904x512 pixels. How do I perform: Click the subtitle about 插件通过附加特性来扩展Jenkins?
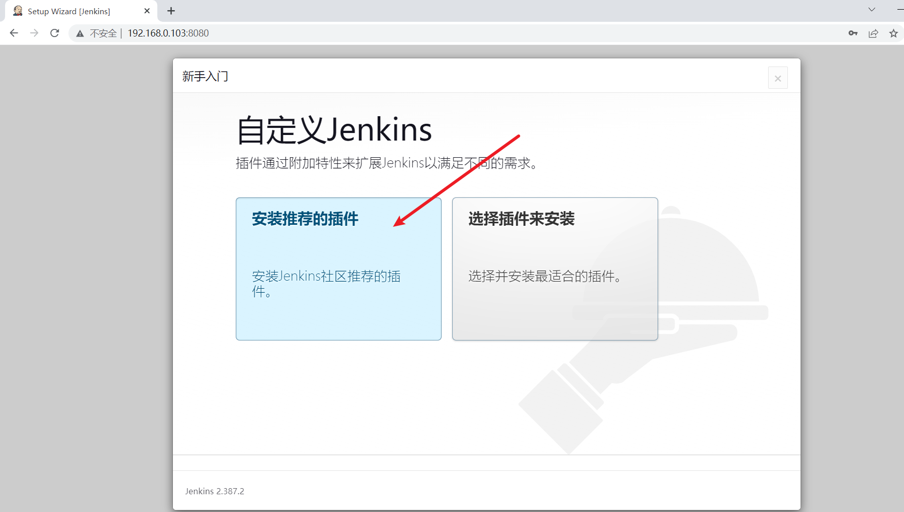pyautogui.click(x=387, y=163)
